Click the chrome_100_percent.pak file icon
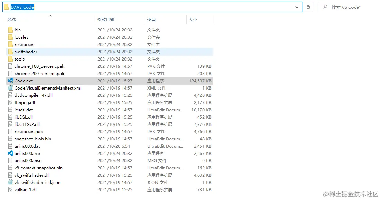 [10, 66]
